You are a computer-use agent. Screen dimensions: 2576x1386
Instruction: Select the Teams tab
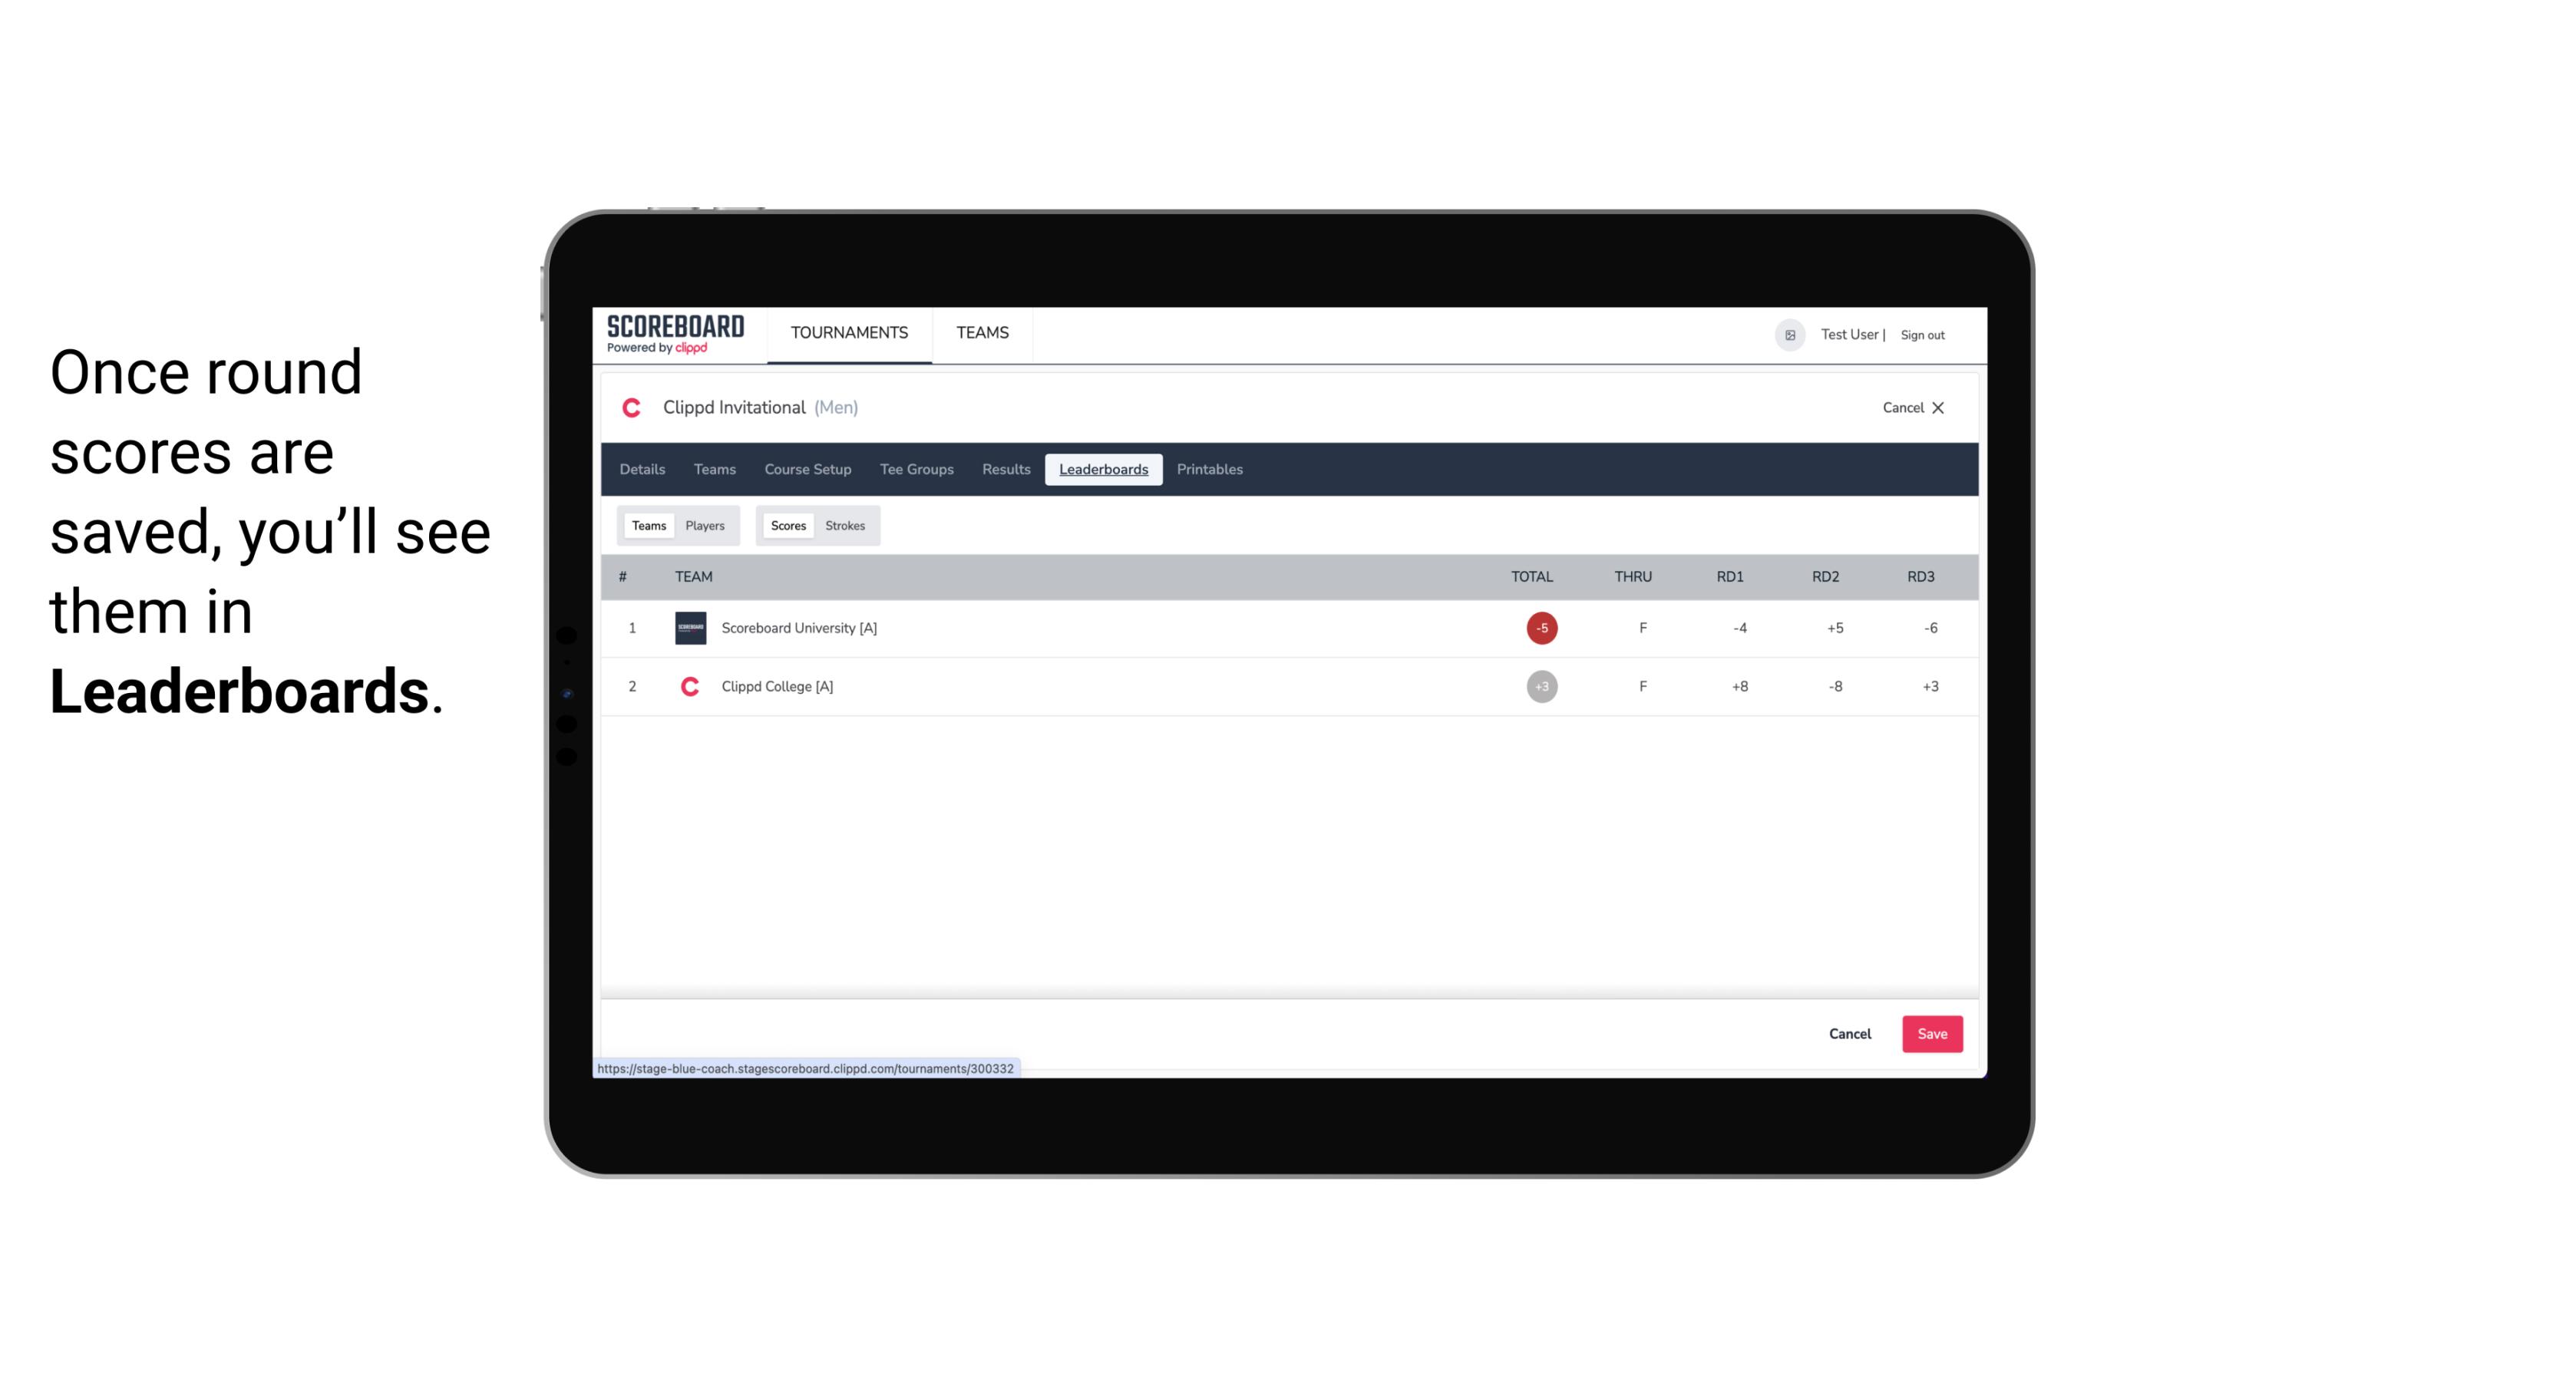[647, 526]
